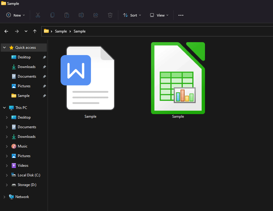The image size is (273, 211).
Task: Click the Cut scissors icon in toolbar
Action: click(38, 15)
